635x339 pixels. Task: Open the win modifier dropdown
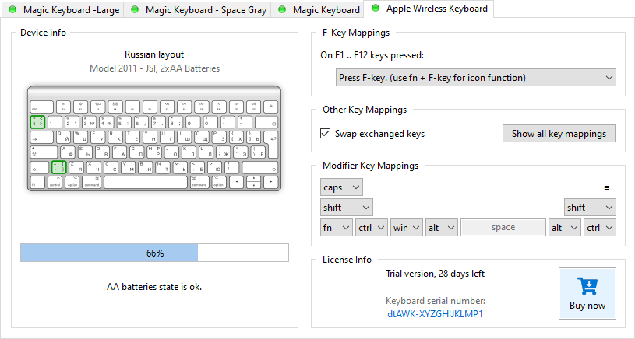(x=407, y=228)
